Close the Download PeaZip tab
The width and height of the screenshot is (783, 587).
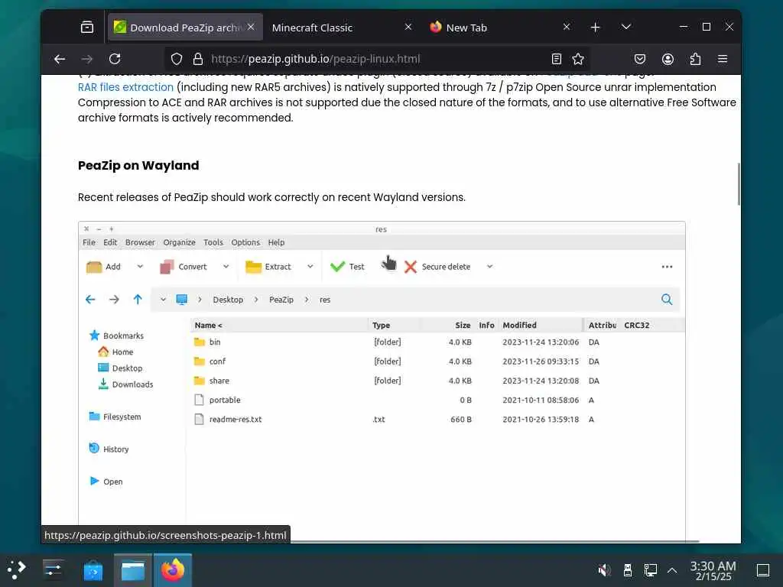[x=251, y=27]
